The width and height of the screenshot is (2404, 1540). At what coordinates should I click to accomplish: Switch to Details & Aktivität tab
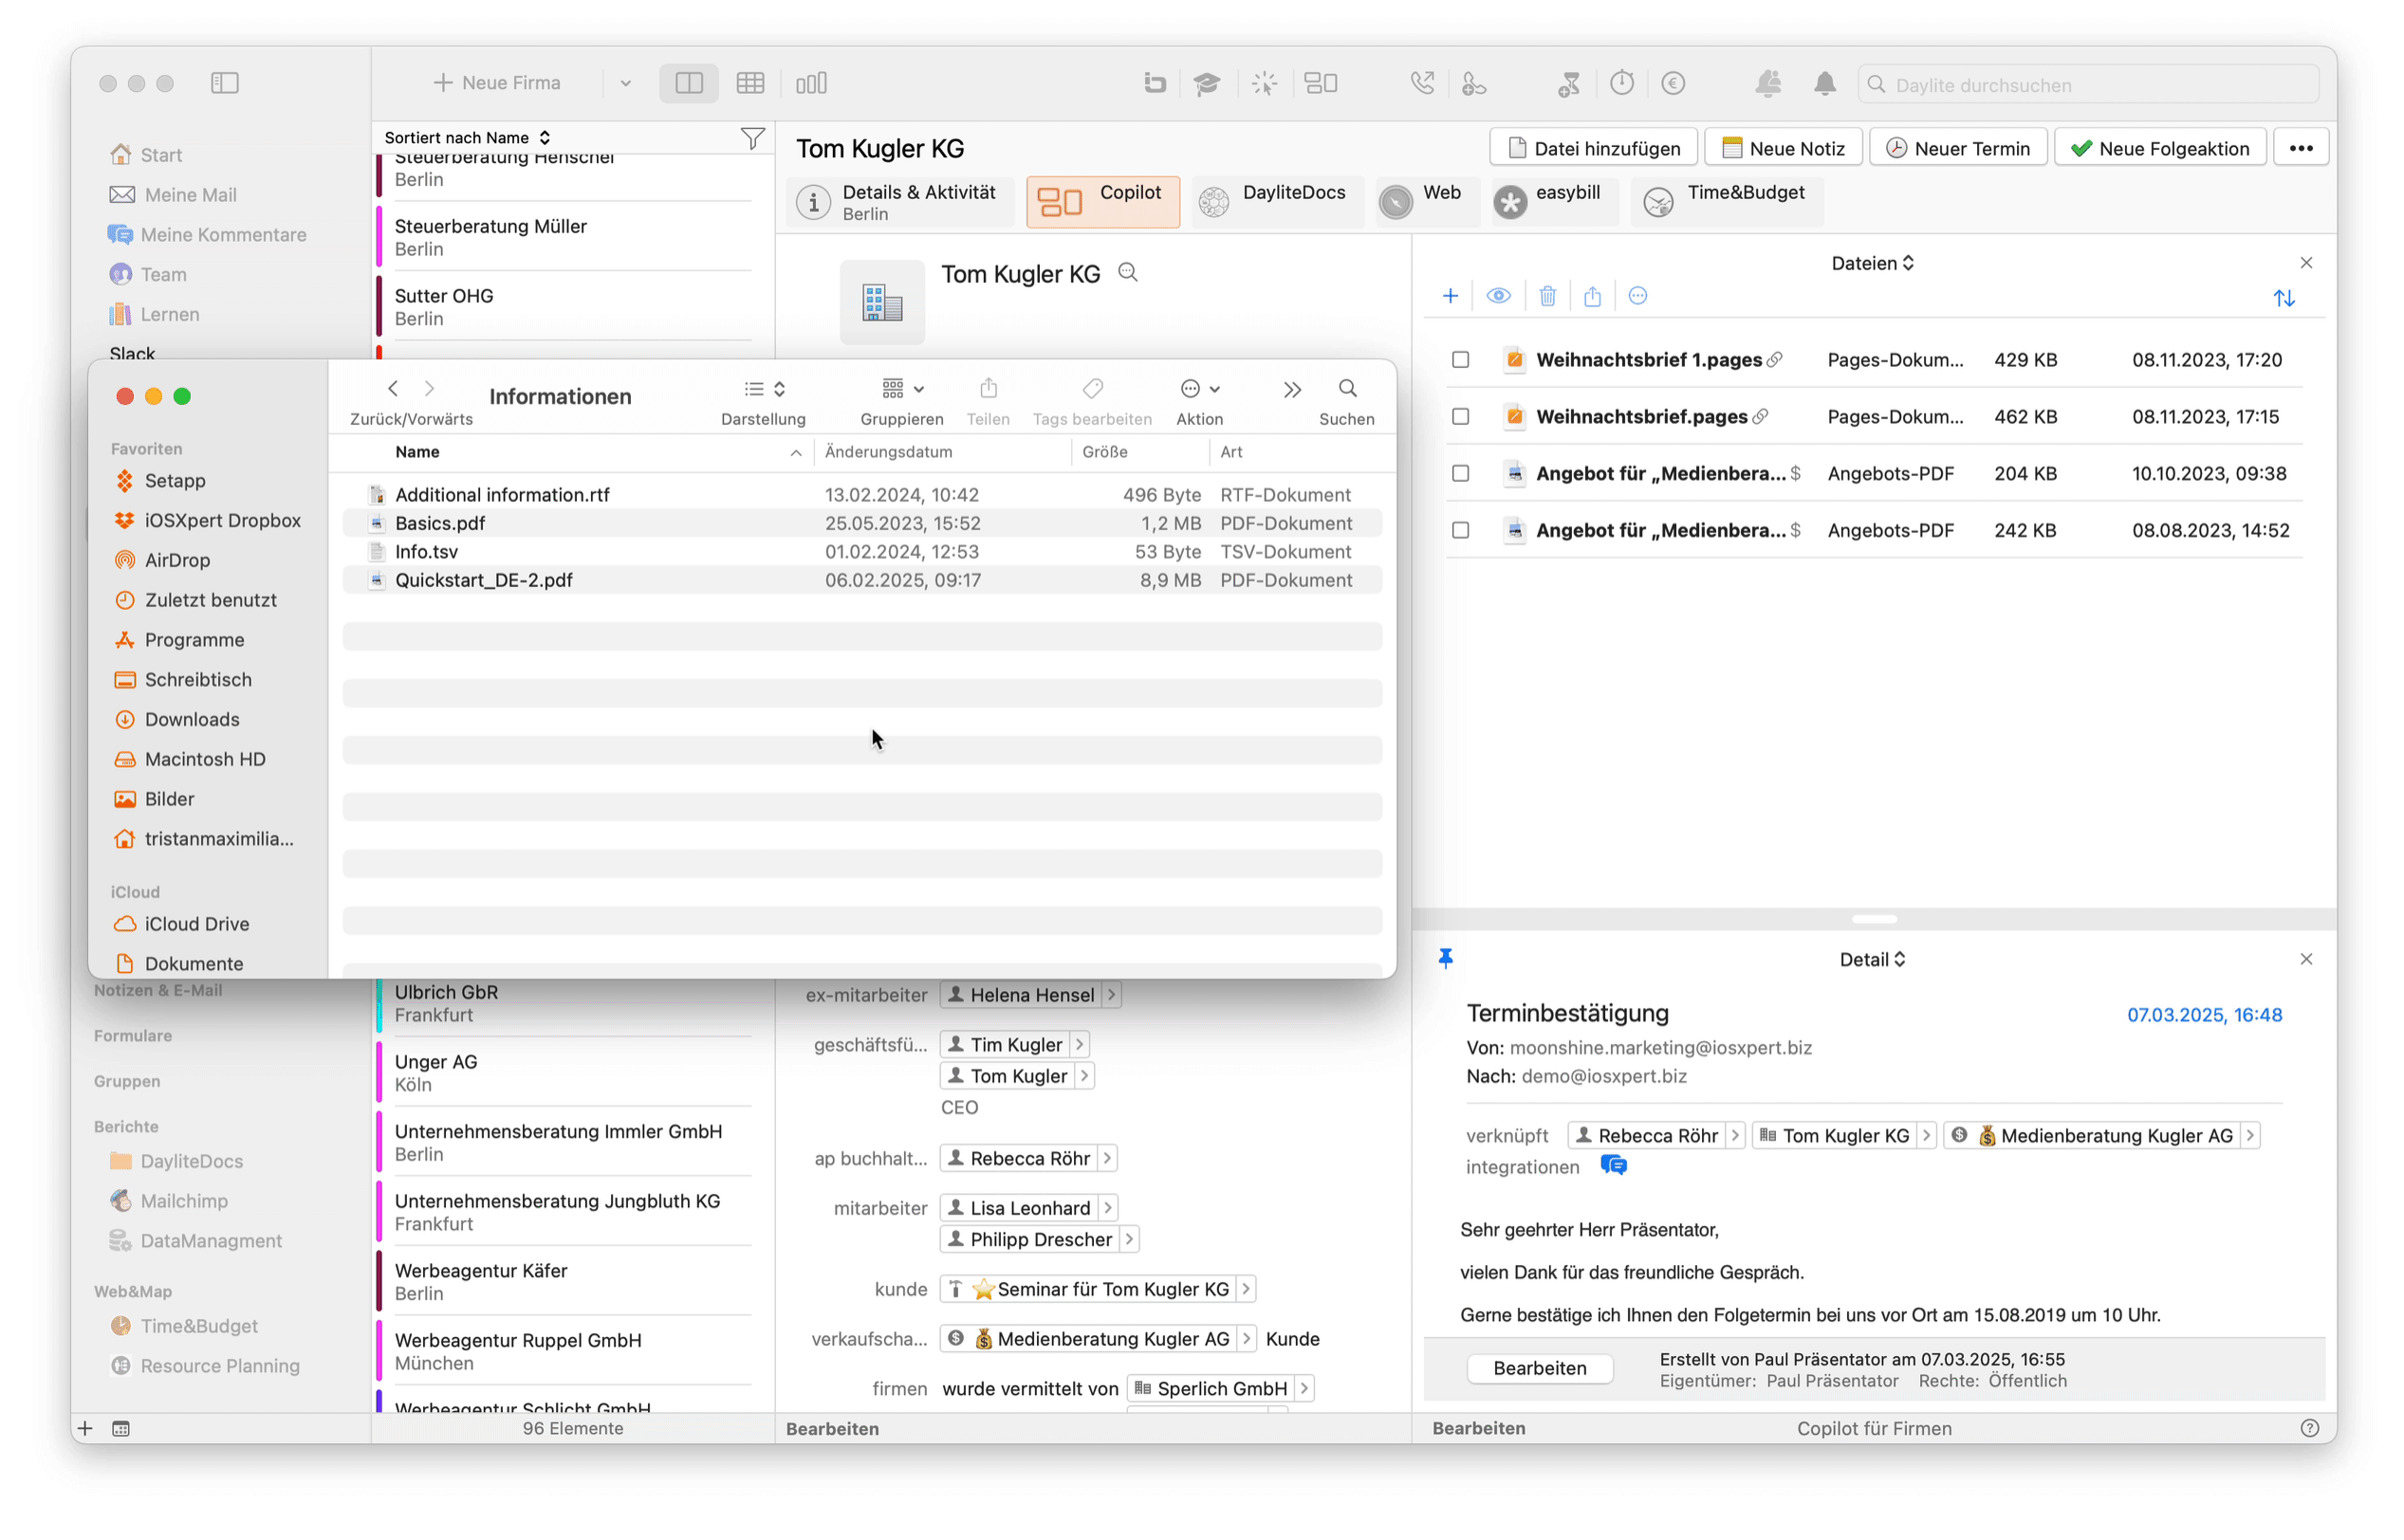point(899,202)
